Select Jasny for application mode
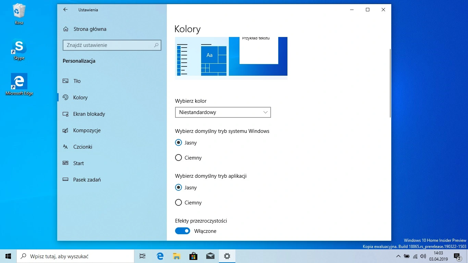This screenshot has height=263, width=468. coord(178,188)
